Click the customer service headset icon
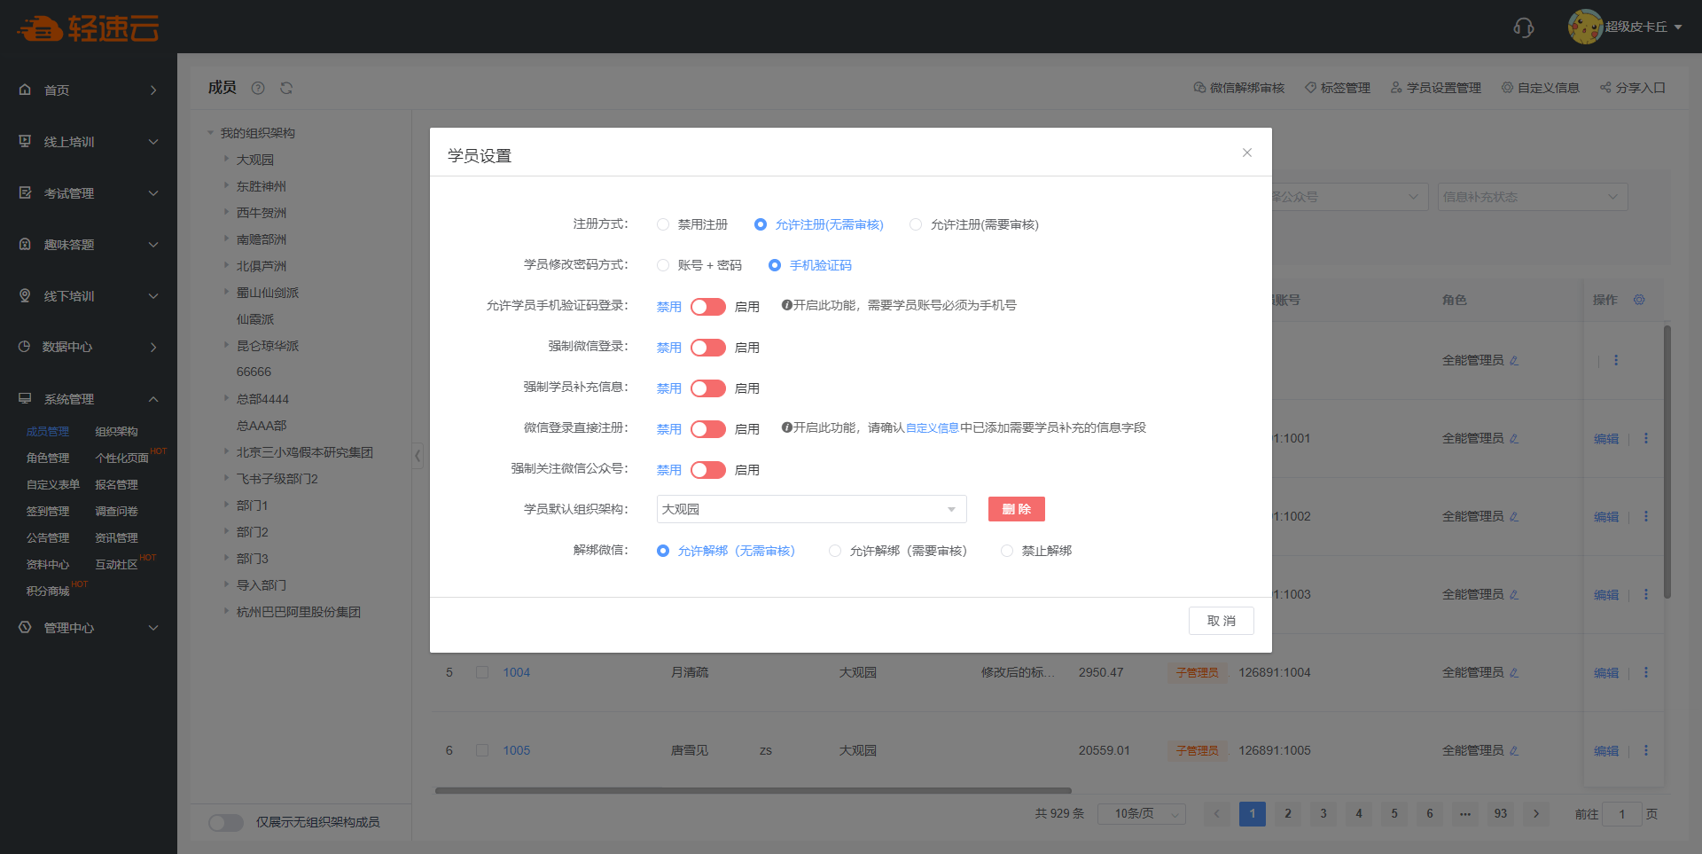The image size is (1702, 854). point(1523,27)
